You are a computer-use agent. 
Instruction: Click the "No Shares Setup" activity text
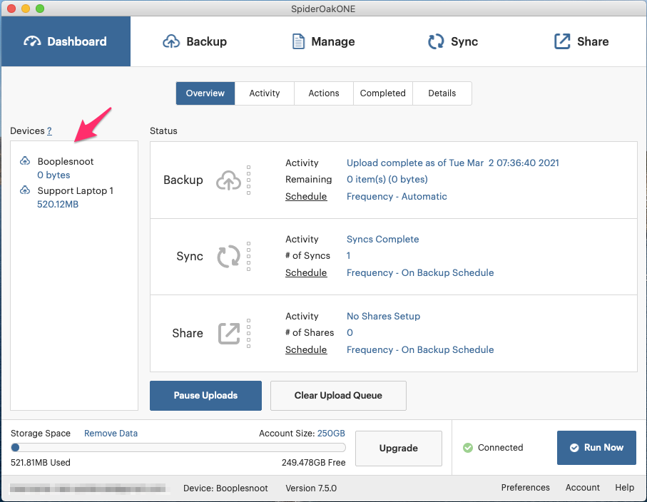(383, 317)
